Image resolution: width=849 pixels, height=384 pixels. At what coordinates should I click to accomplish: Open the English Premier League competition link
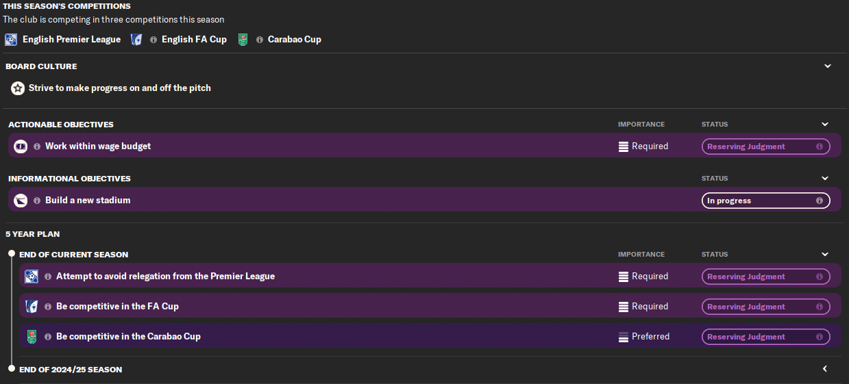[71, 39]
